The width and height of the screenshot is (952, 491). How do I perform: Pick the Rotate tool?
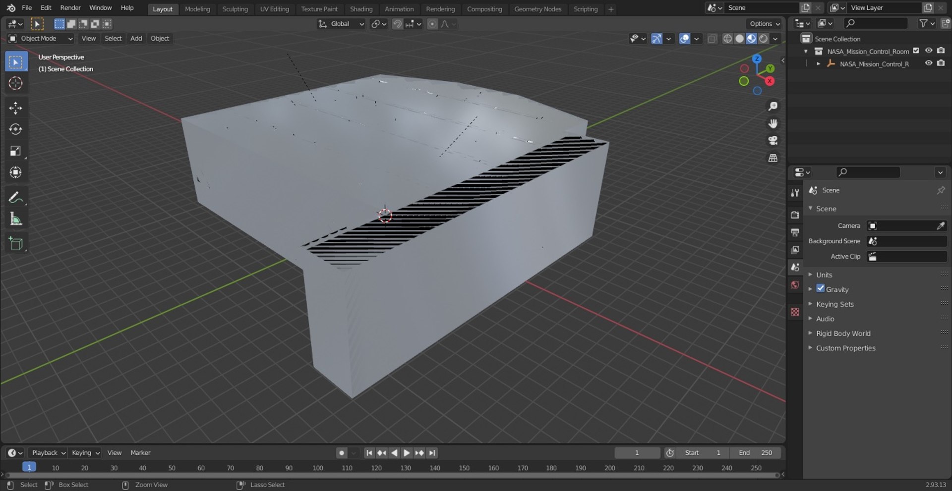[x=16, y=129]
